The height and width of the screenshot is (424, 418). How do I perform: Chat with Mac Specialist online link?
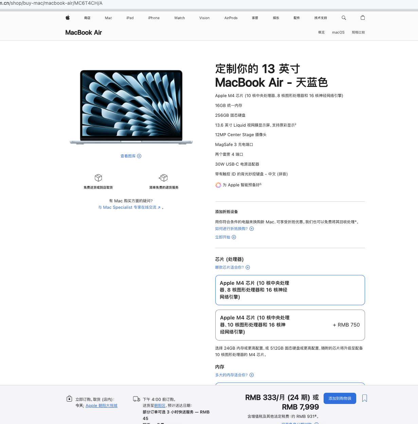point(129,207)
